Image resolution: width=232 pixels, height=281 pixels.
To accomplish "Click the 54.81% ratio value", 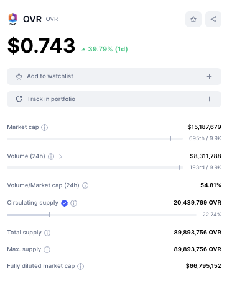I will pyautogui.click(x=211, y=185).
